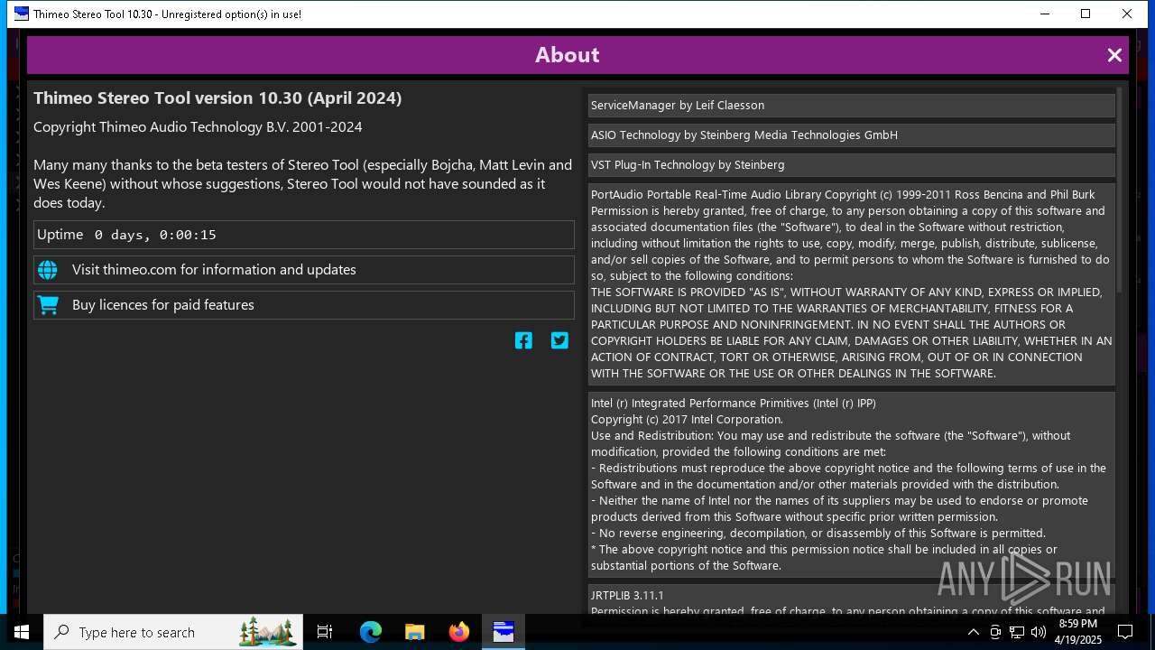Open the Twitter page icon
The image size is (1155, 650).
[559, 340]
